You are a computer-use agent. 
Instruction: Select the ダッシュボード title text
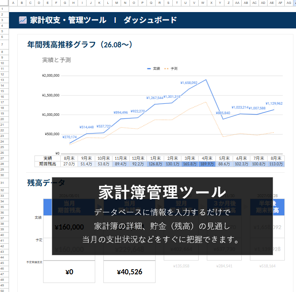tap(150, 20)
